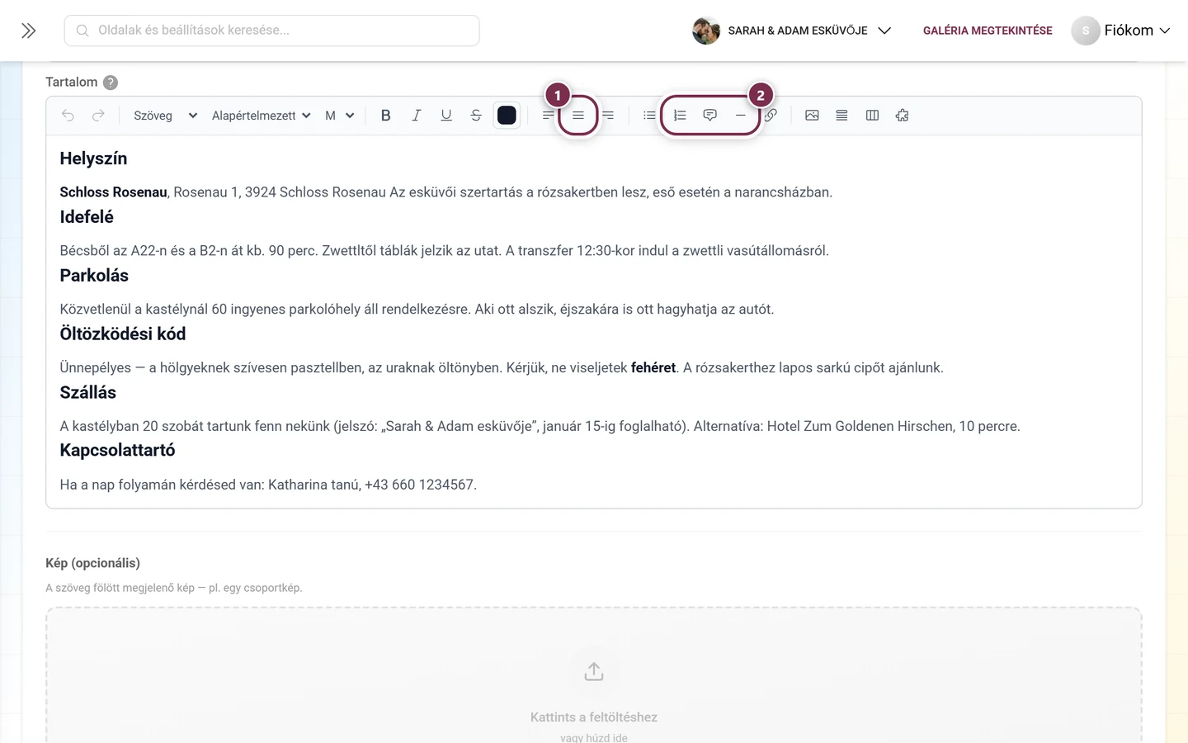Click the Öltözködési kód heading
The image size is (1188, 743).
click(123, 334)
